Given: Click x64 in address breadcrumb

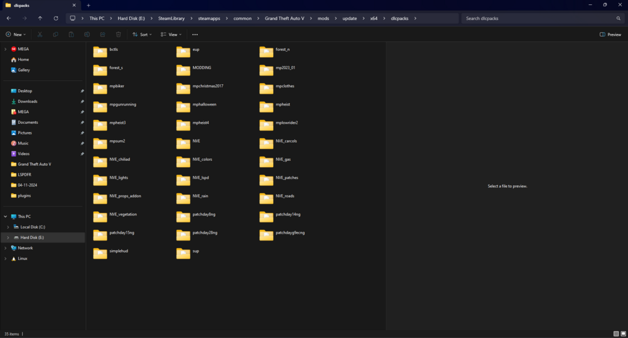Looking at the screenshot, I should 374,18.
